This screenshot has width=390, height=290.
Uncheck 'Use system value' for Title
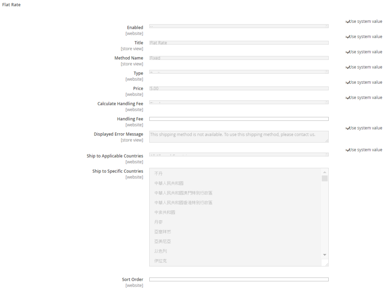click(348, 37)
